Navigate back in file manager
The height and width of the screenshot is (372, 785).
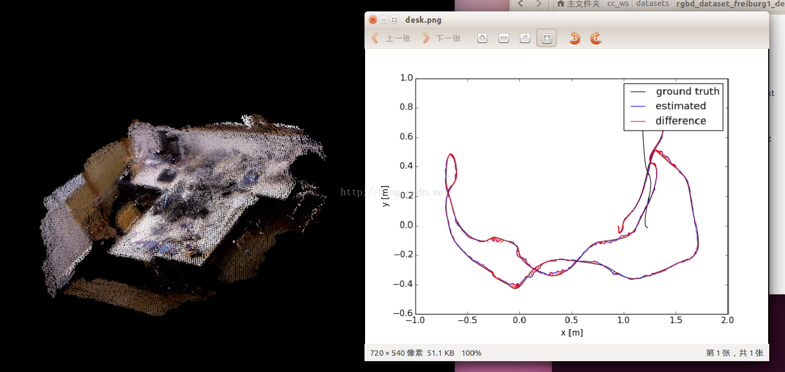[520, 4]
